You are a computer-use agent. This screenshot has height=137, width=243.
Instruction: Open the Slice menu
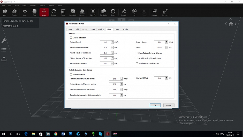17,5
